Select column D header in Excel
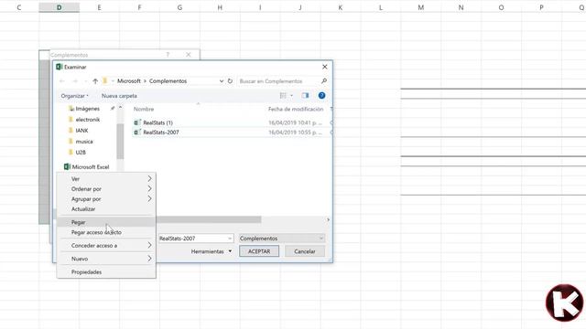This screenshot has width=586, height=329. (x=59, y=7)
